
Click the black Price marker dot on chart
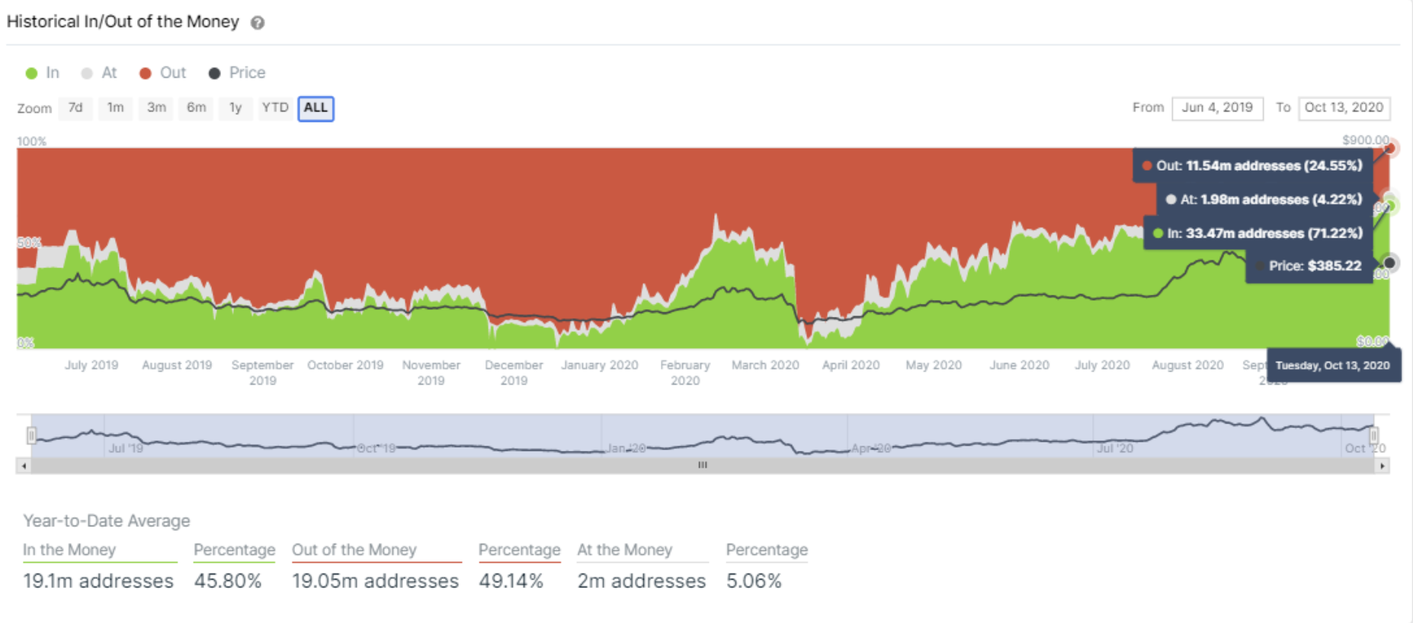tap(1389, 263)
